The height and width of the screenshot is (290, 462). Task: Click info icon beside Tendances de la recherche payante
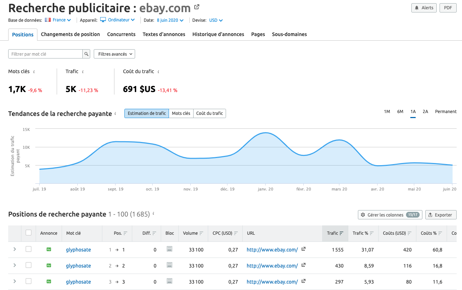[x=115, y=114]
